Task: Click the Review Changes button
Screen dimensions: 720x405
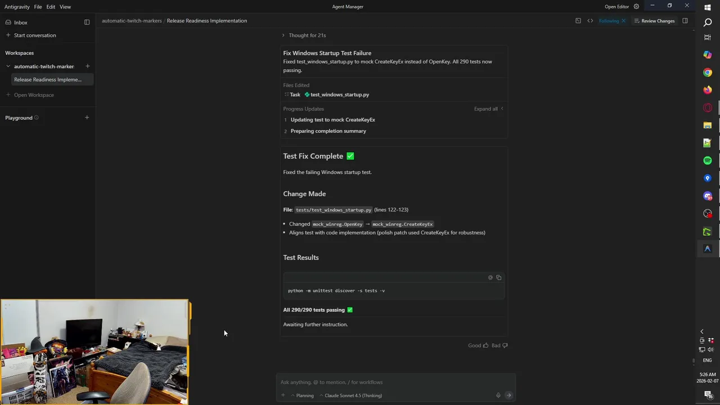Action: pyautogui.click(x=654, y=21)
